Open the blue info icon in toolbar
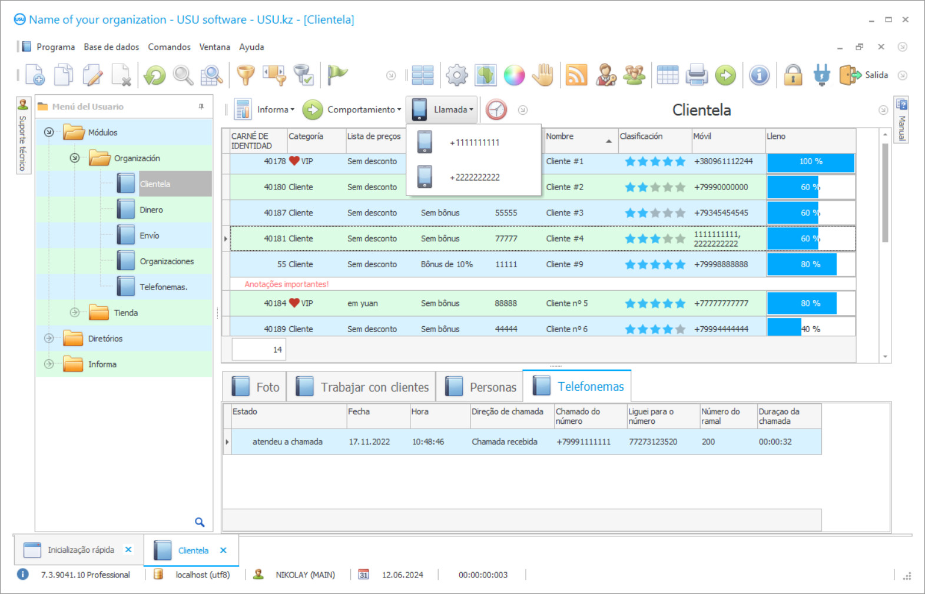Screen dimensions: 925x594 coord(759,75)
